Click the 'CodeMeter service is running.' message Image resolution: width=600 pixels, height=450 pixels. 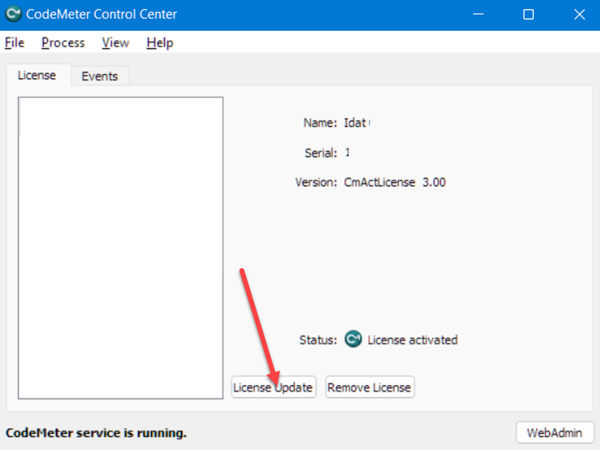point(96,433)
